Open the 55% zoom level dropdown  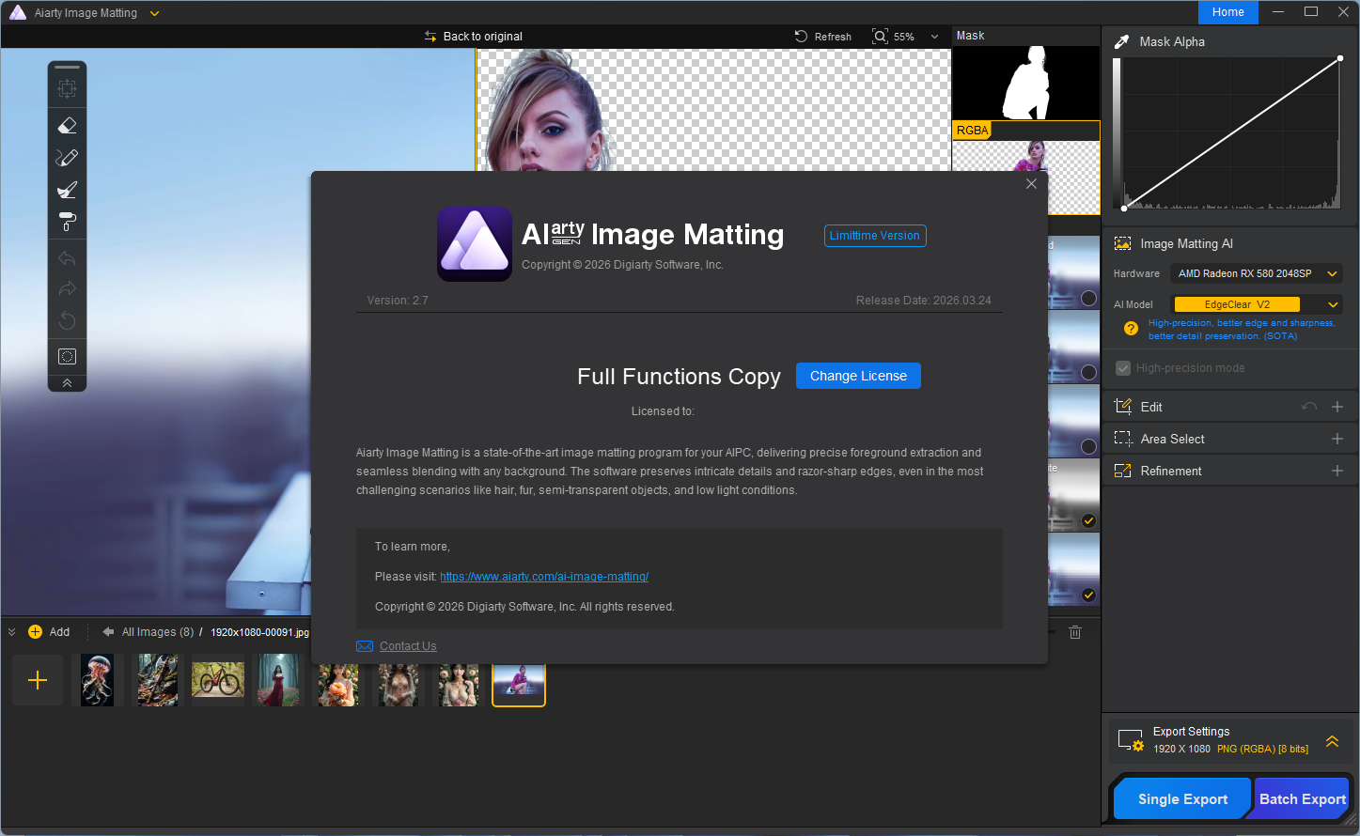coord(933,37)
